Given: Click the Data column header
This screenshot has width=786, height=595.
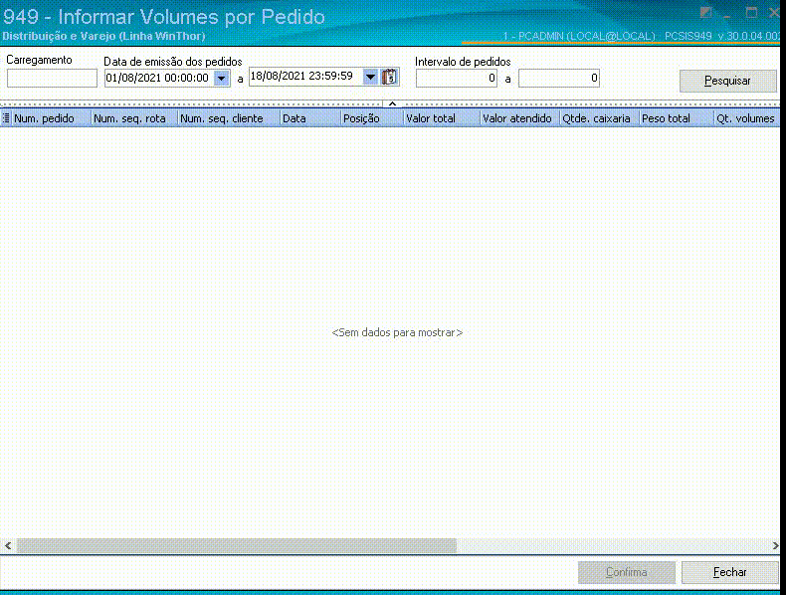Looking at the screenshot, I should pyautogui.click(x=310, y=118).
